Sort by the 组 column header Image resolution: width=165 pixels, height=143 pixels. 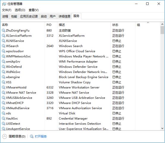(x=148, y=25)
